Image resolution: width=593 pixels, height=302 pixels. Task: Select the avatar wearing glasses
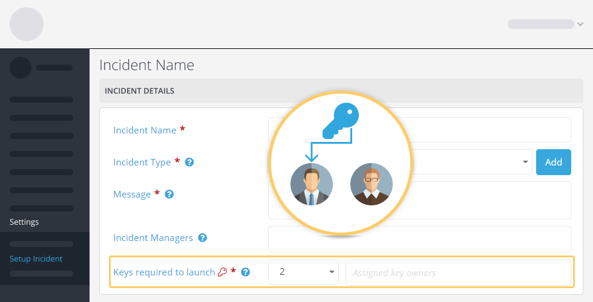coord(372,184)
